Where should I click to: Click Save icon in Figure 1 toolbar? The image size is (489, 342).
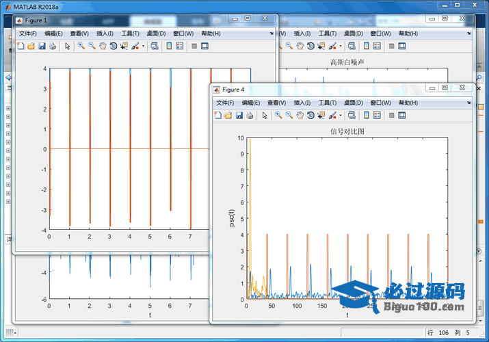click(x=42, y=46)
